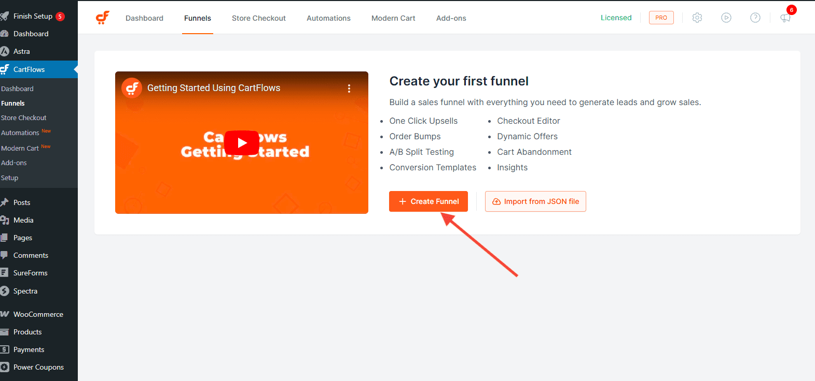Click the CartFlows channel avatar on video

click(x=132, y=88)
